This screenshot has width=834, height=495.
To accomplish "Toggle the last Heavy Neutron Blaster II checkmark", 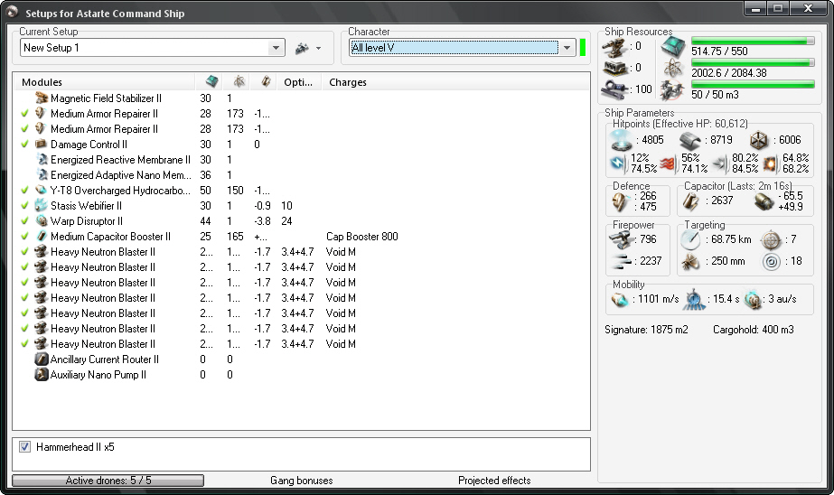I will [x=24, y=344].
